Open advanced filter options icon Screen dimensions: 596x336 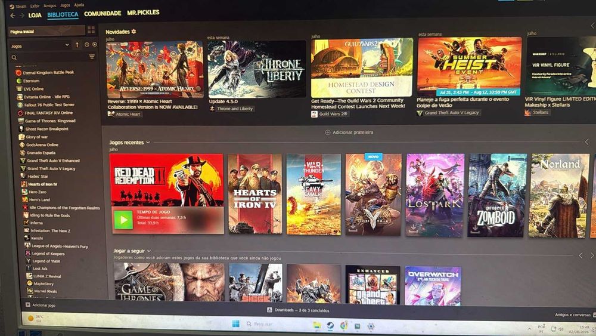click(x=92, y=56)
